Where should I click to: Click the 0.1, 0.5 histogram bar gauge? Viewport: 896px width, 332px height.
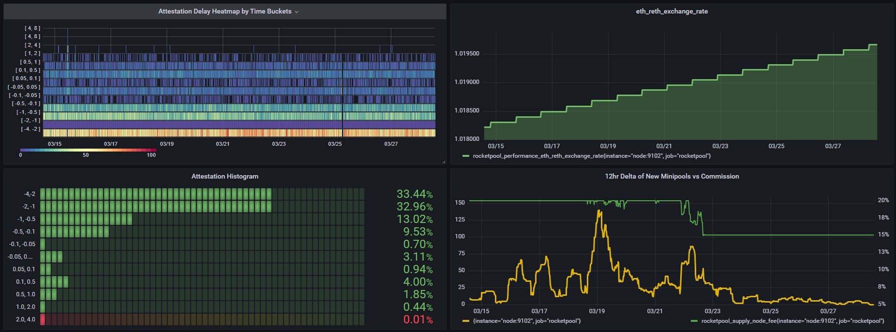pos(54,282)
